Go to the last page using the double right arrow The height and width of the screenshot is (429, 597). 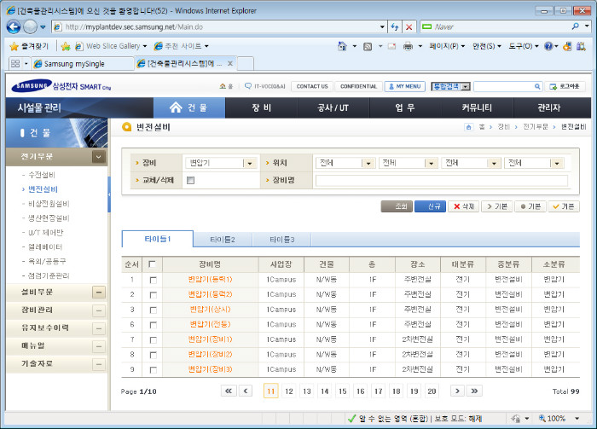click(475, 391)
